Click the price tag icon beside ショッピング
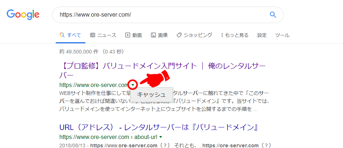Viewport: 343px width, 148px height. [x=179, y=35]
